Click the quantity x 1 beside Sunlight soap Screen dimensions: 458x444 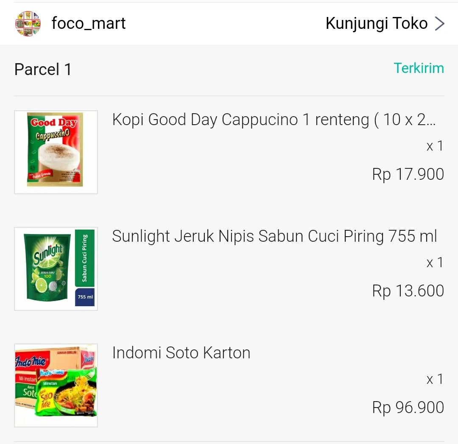pos(435,262)
